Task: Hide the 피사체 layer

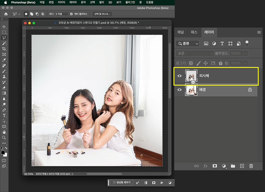Action: coord(179,75)
